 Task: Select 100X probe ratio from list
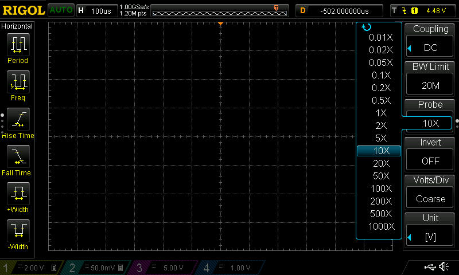[381, 188]
